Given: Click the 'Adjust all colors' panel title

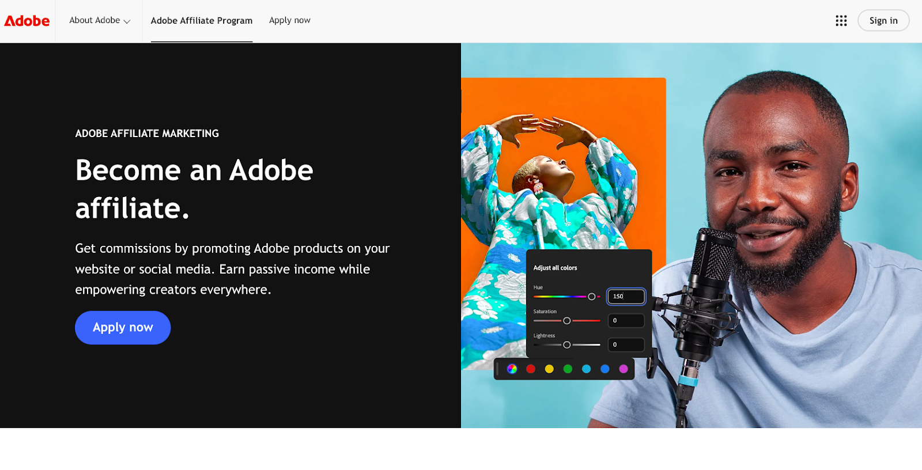Looking at the screenshot, I should [x=555, y=268].
